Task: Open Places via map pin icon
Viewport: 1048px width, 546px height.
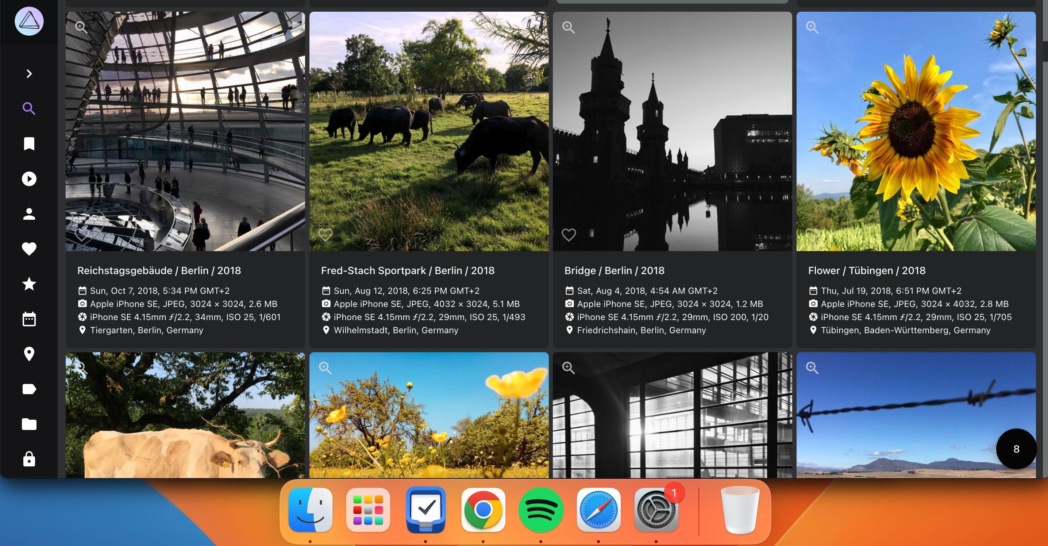Action: click(29, 354)
